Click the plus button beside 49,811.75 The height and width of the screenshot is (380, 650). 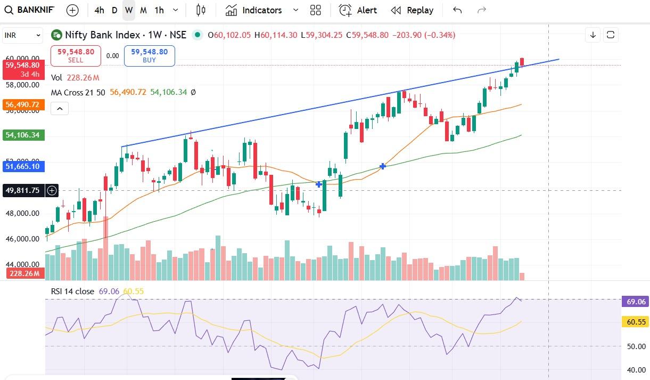[x=52, y=190]
